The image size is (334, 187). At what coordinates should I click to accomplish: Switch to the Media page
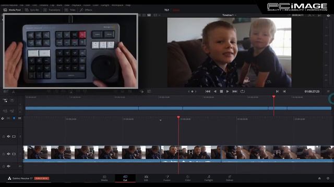point(104,178)
